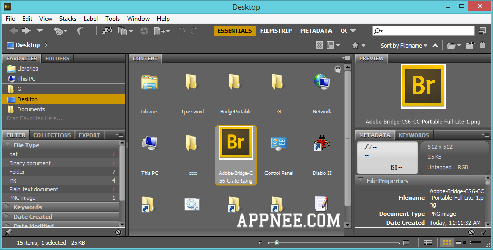
Task: Switch to list view
Action: pos(475,243)
